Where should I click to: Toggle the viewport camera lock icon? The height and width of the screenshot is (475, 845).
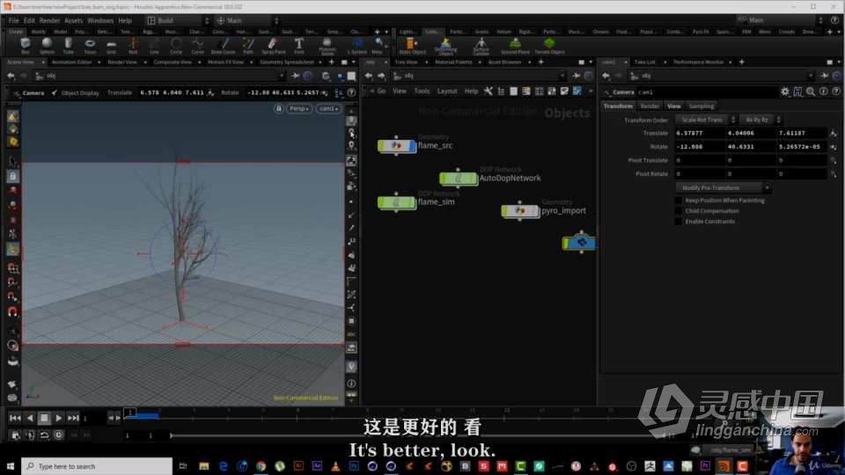point(279,109)
